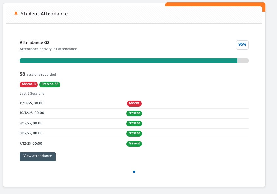Click the Present badge for 9/12/25 session
The image size is (277, 194).
click(x=134, y=123)
